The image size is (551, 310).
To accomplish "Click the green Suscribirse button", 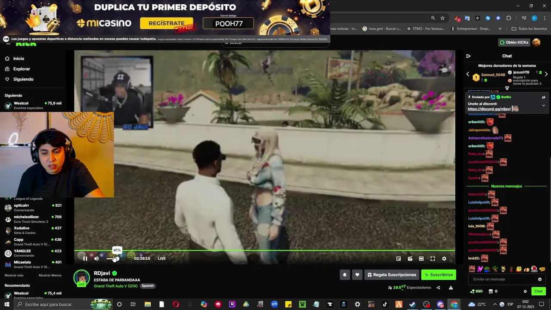I will click(438, 275).
